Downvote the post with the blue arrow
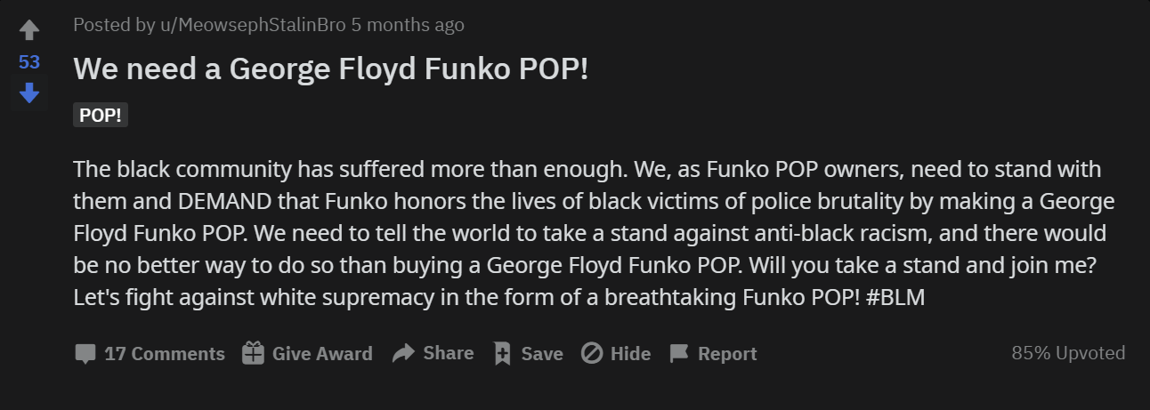 click(29, 92)
